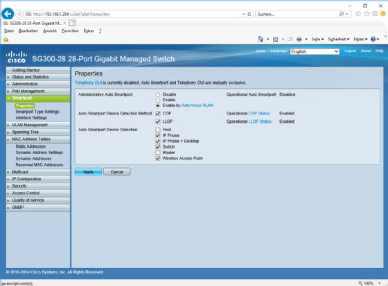Open the CDP Status link
388x286 pixels.
pos(259,114)
